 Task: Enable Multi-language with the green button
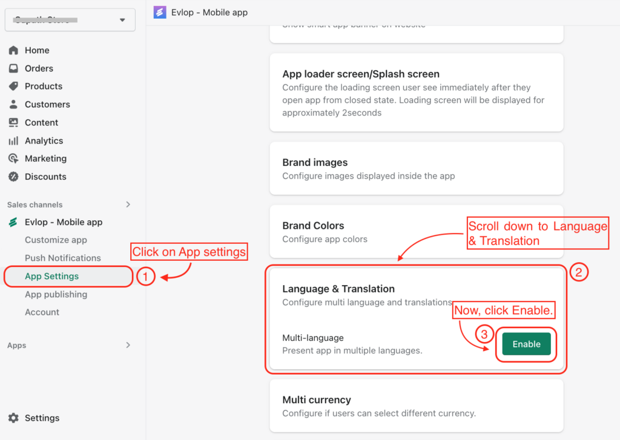(526, 344)
